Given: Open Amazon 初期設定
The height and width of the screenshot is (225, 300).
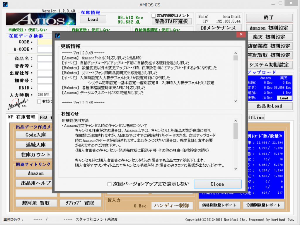Looking at the screenshot, I should [x=269, y=28].
